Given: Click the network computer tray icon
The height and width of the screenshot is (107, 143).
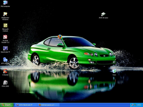Looking at the screenshot, I should [132, 105].
